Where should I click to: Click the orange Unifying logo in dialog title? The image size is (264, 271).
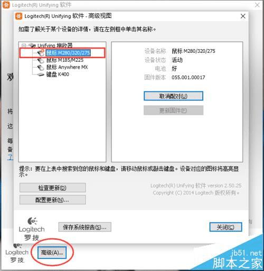(x=19, y=16)
